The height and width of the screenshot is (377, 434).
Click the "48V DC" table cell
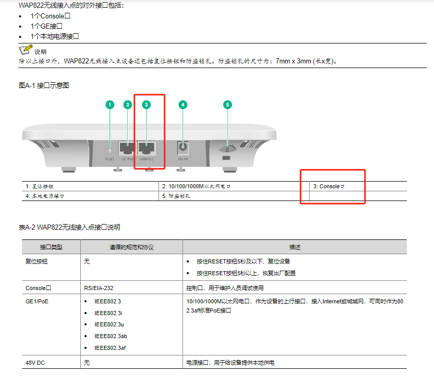click(35, 363)
